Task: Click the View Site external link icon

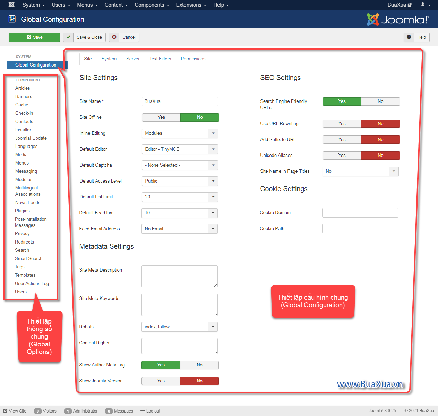Action: click(x=5, y=411)
